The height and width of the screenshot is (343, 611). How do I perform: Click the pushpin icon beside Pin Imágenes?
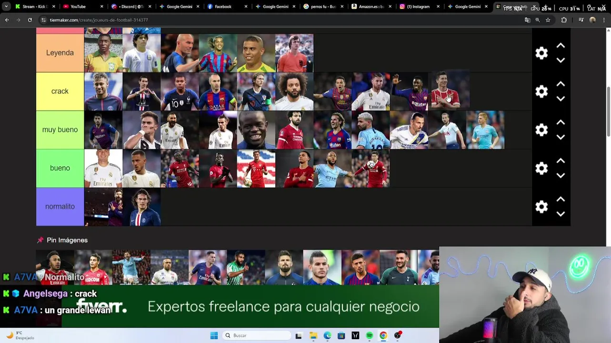[x=40, y=240]
